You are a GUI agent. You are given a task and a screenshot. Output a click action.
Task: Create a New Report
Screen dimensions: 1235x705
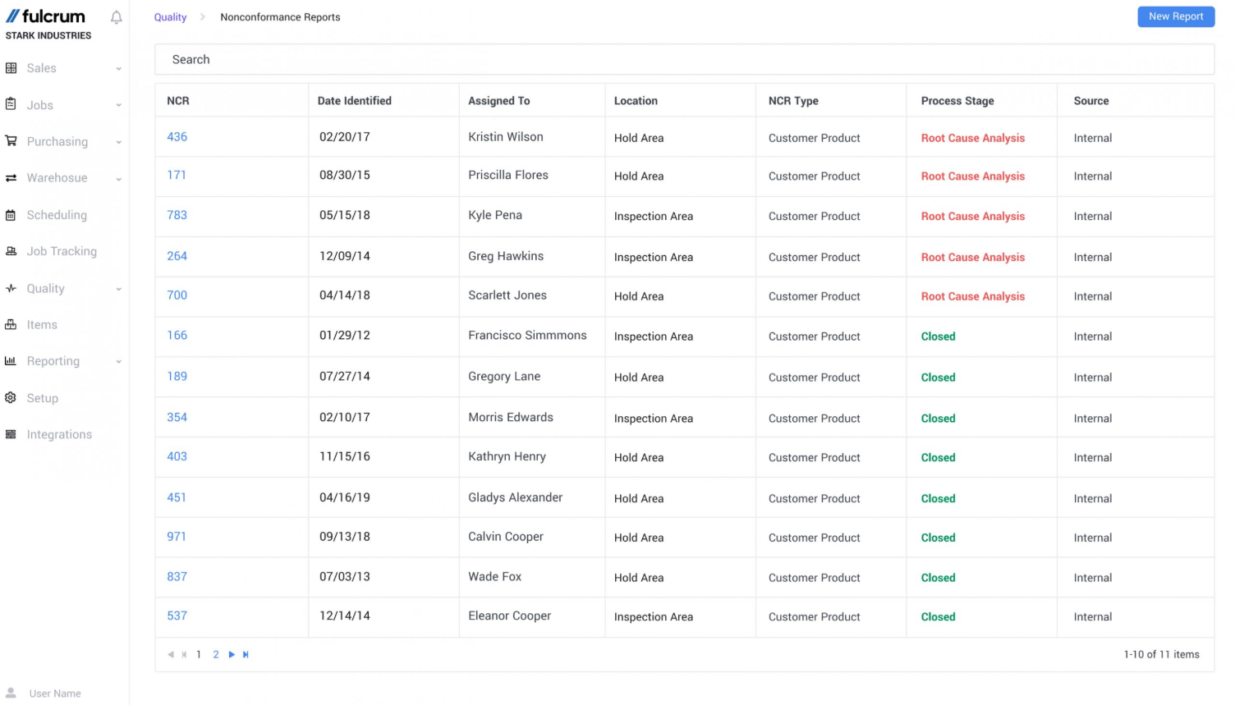point(1175,16)
